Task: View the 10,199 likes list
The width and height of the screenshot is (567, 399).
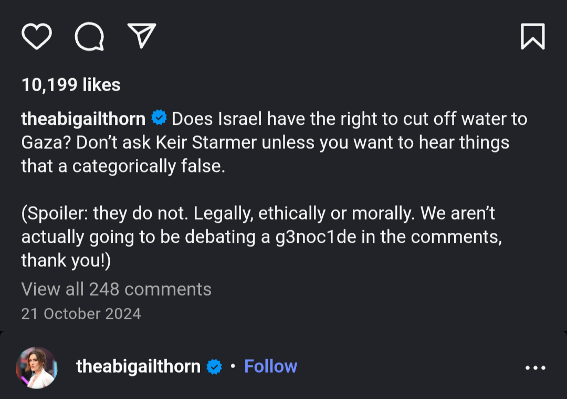Action: click(71, 85)
